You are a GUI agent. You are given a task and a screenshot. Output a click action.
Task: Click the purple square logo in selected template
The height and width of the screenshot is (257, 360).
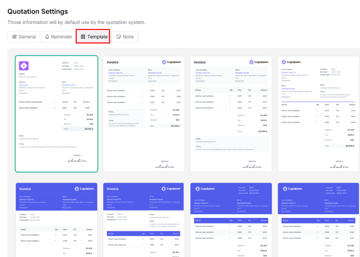click(24, 66)
